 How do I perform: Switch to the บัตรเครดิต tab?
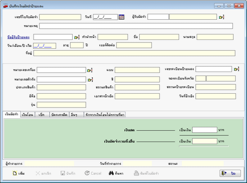59,114
